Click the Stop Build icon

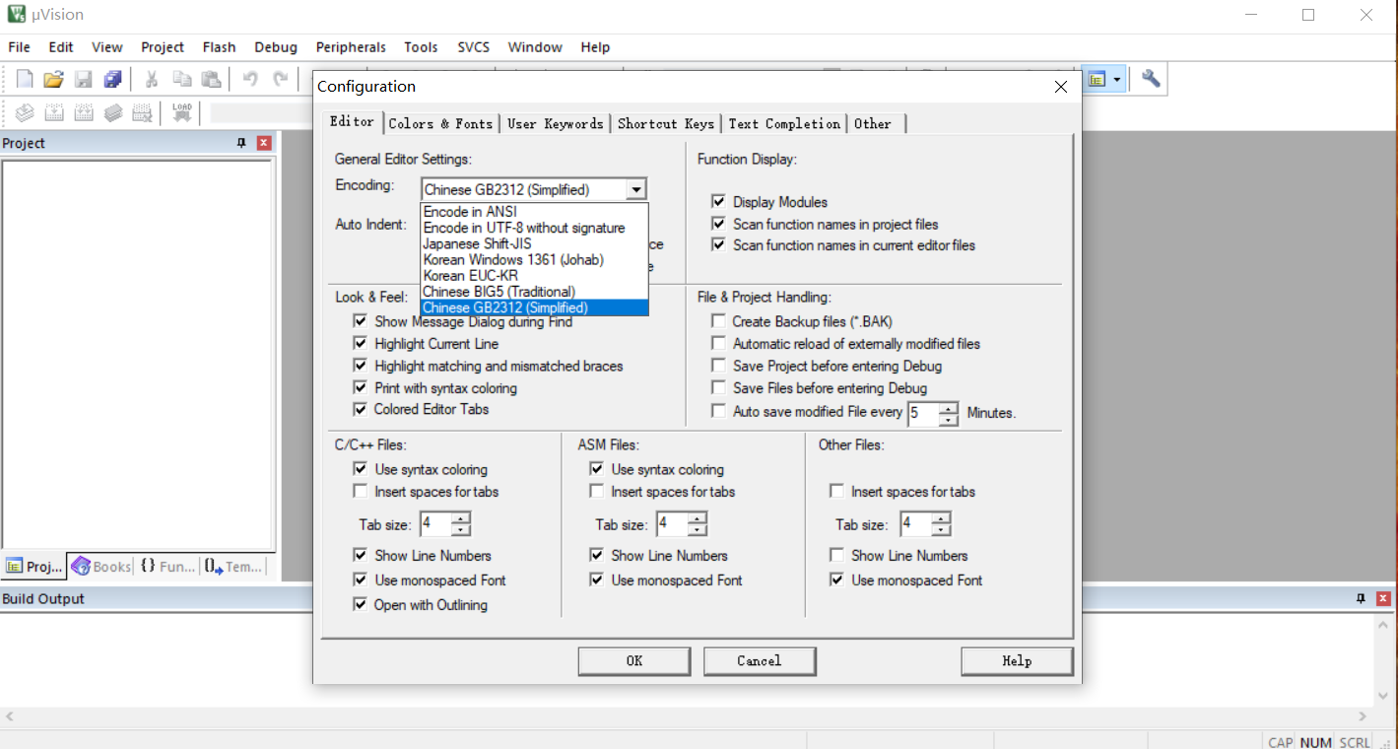pos(143,113)
